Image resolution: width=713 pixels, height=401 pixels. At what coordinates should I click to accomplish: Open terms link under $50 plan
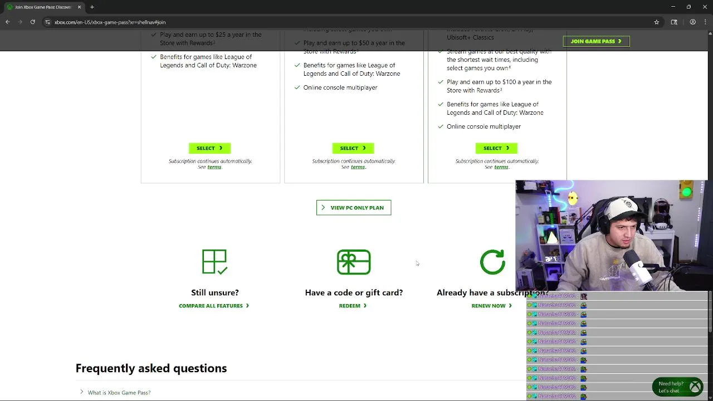[x=358, y=167]
